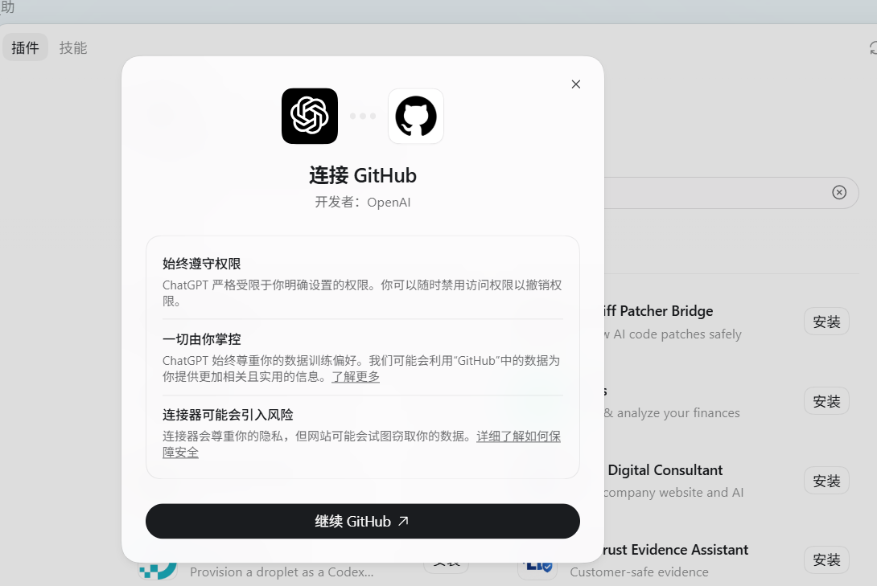
Task: Clear the search field with the X icon
Action: tap(839, 193)
